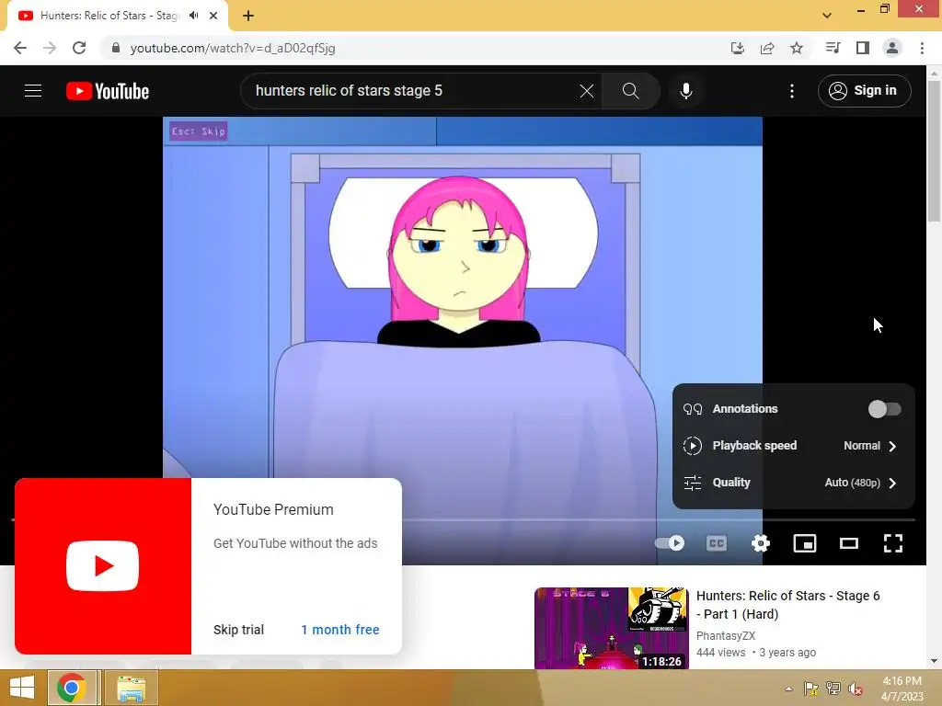Click the Esc: Skip label in video
Viewport: 942px width, 706px height.
pyautogui.click(x=199, y=131)
